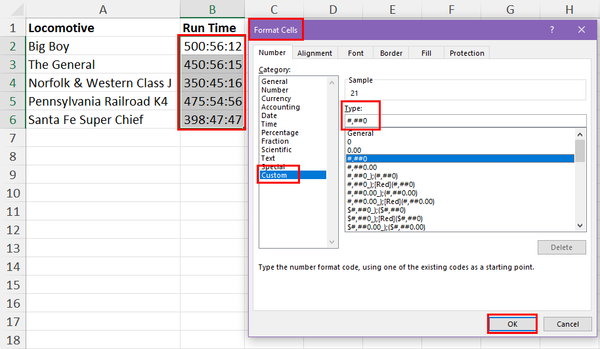Select row 12 header
The height and width of the screenshot is (349, 600).
(x=12, y=230)
